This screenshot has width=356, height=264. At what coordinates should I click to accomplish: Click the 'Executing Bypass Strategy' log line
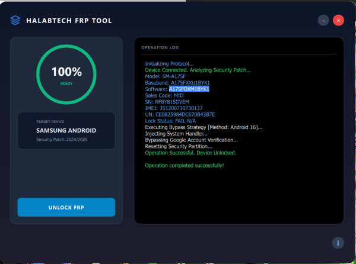(204, 127)
